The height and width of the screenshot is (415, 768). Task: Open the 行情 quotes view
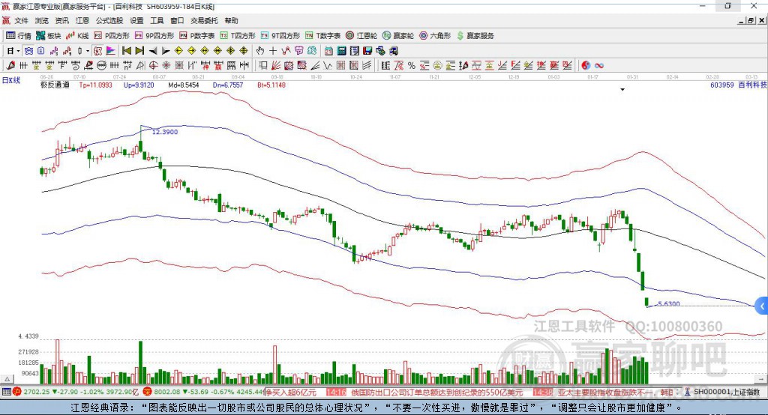18,36
